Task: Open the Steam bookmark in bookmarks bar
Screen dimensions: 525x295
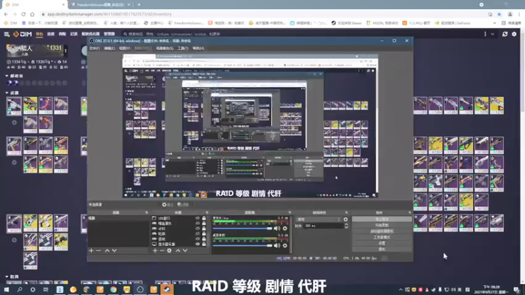Action: coord(346,23)
